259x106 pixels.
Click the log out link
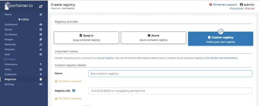click(x=251, y=8)
